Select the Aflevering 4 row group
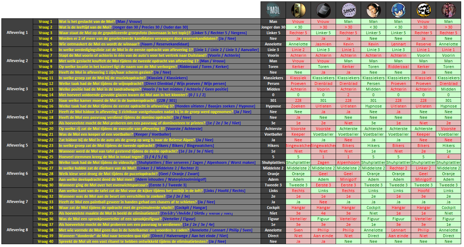This screenshot has width=464, height=247. (17, 117)
